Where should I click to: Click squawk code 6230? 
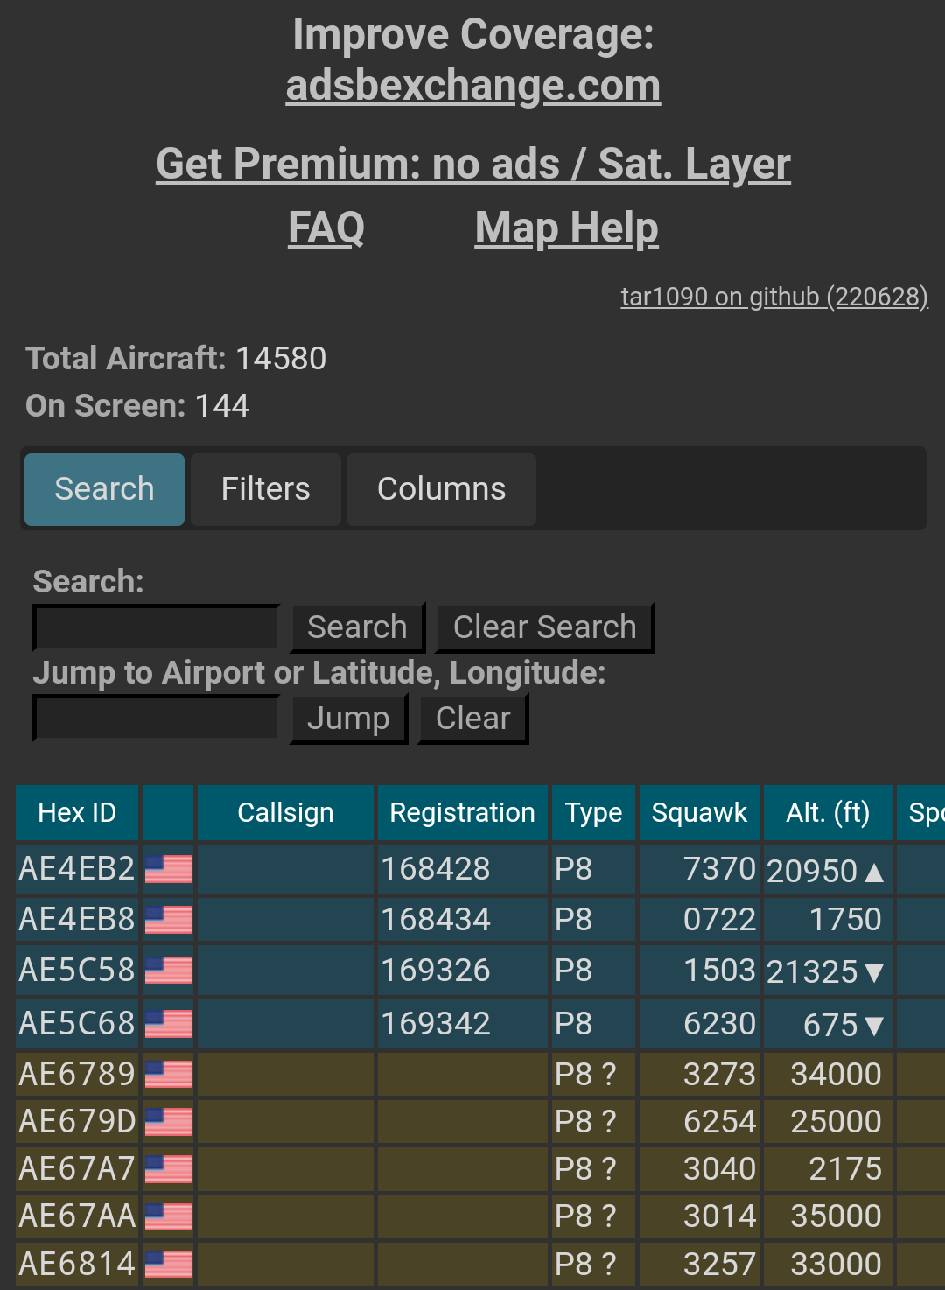click(719, 1024)
